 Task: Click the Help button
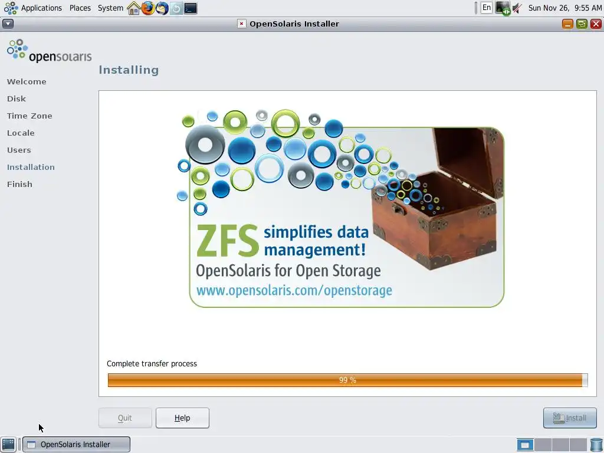(x=182, y=418)
